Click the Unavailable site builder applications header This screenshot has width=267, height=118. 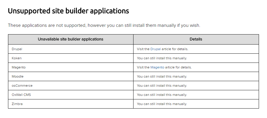point(71,39)
